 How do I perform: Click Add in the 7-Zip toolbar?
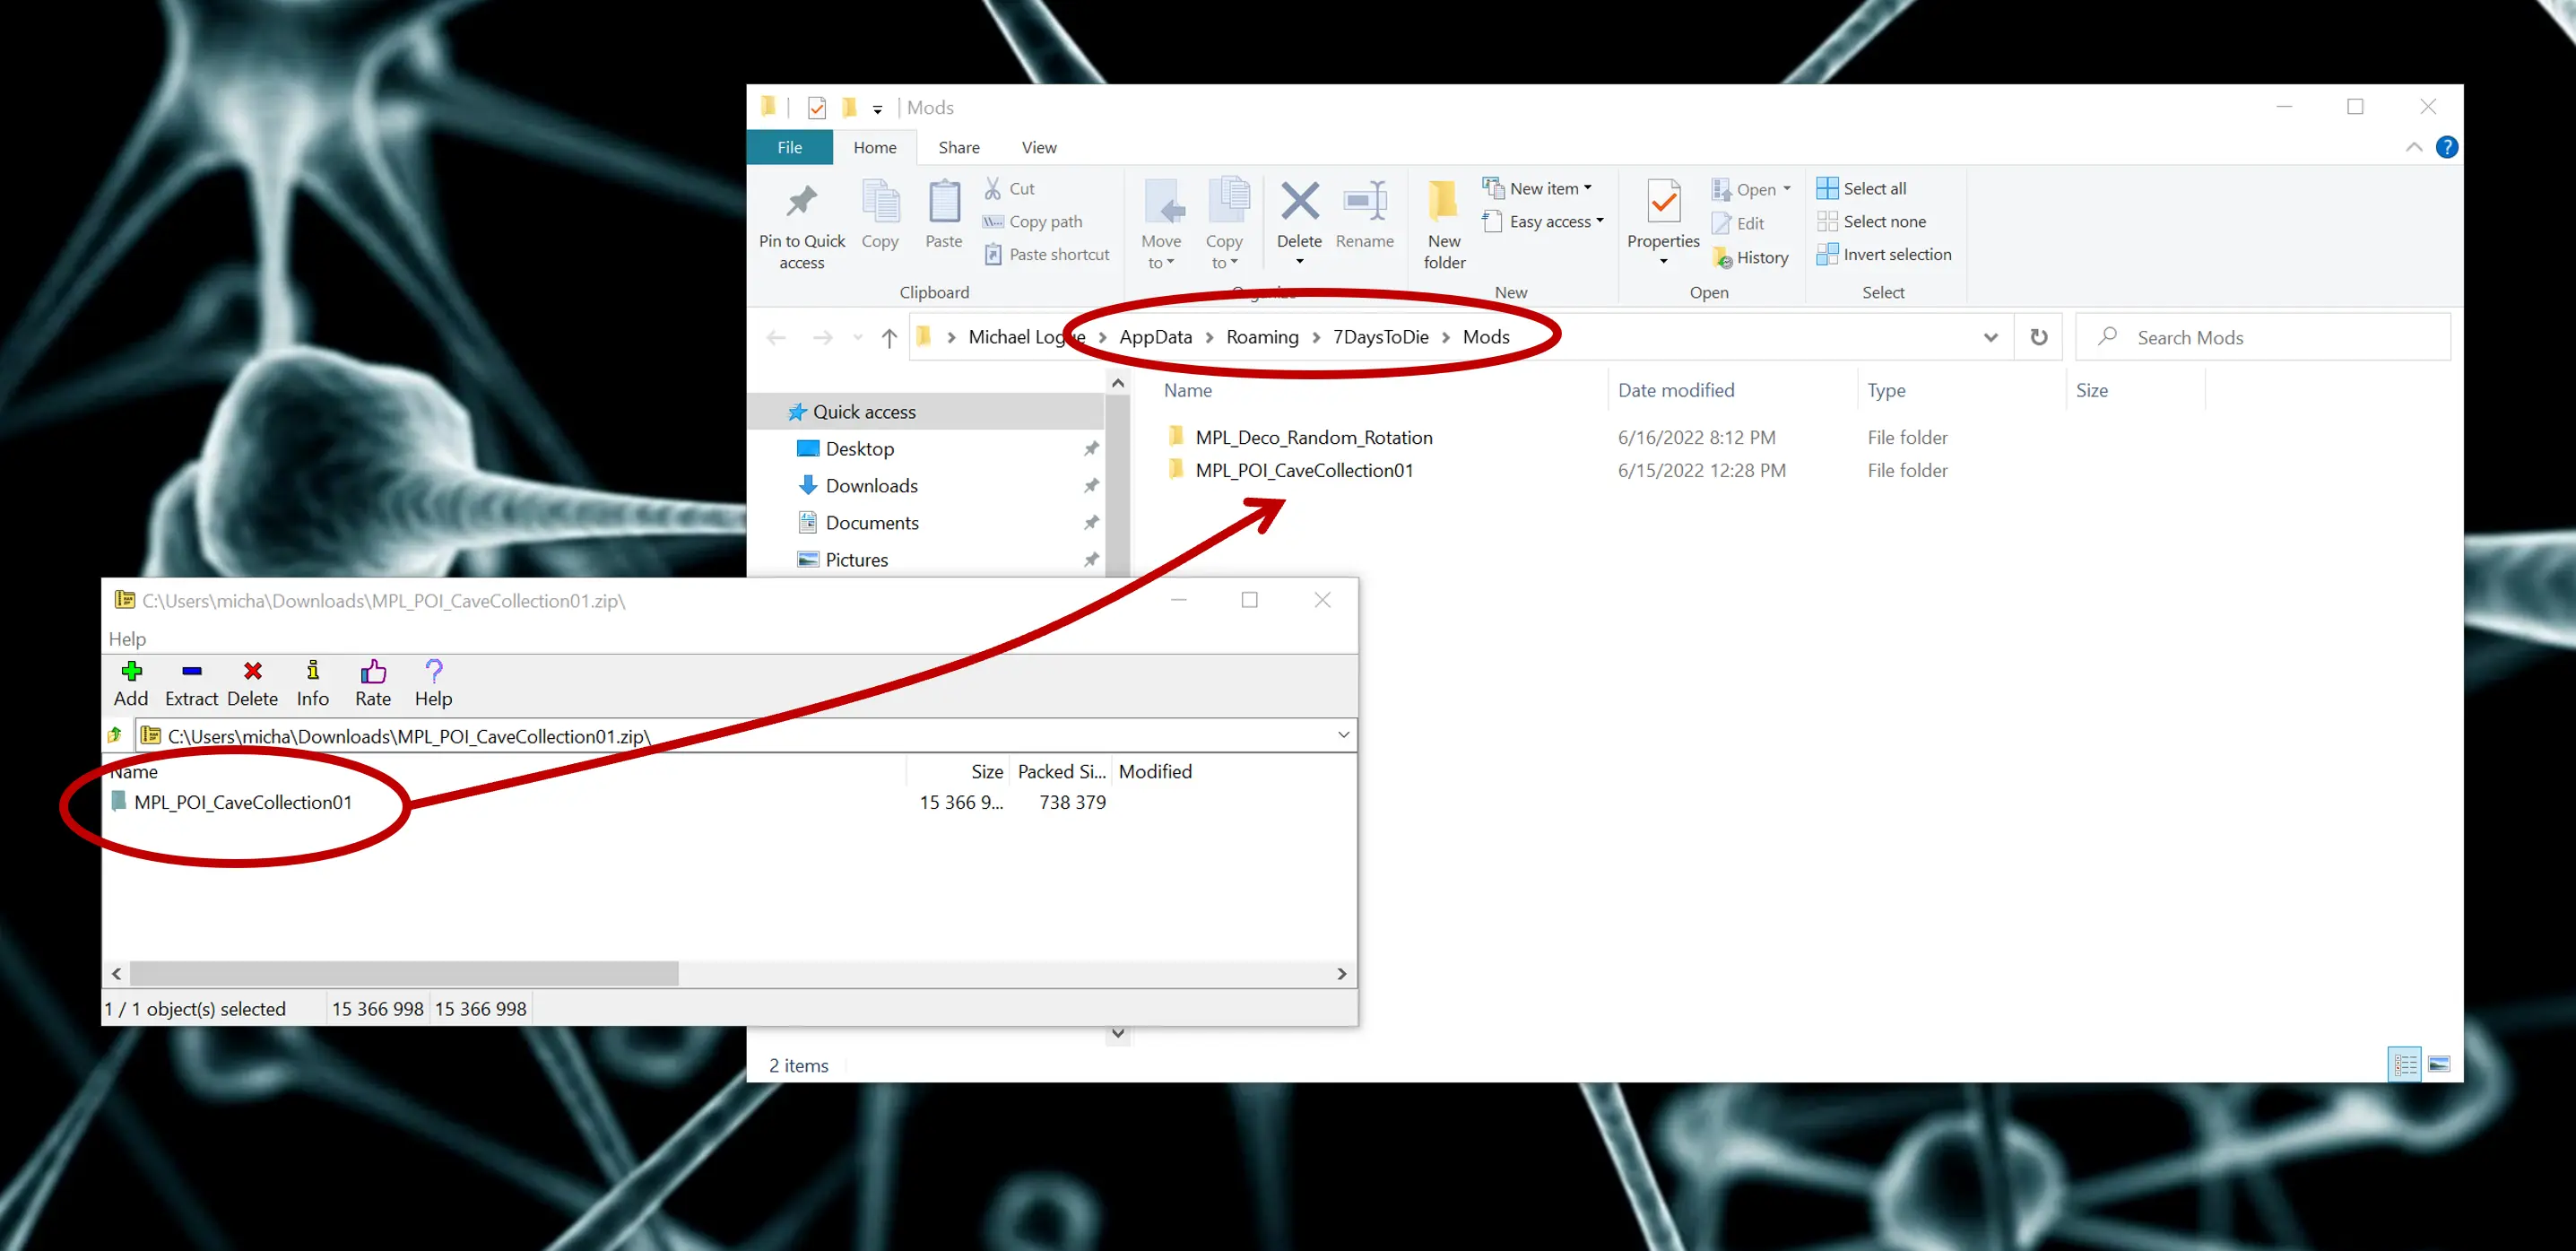[131, 683]
